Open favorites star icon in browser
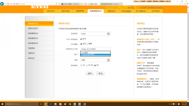This screenshot has width=189, height=106. 182,4
